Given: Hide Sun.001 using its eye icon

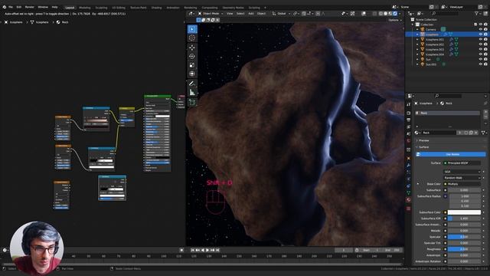Looking at the screenshot, I should (x=481, y=64).
